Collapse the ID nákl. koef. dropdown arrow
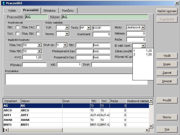This screenshot has width=180, height=135. 143,46
